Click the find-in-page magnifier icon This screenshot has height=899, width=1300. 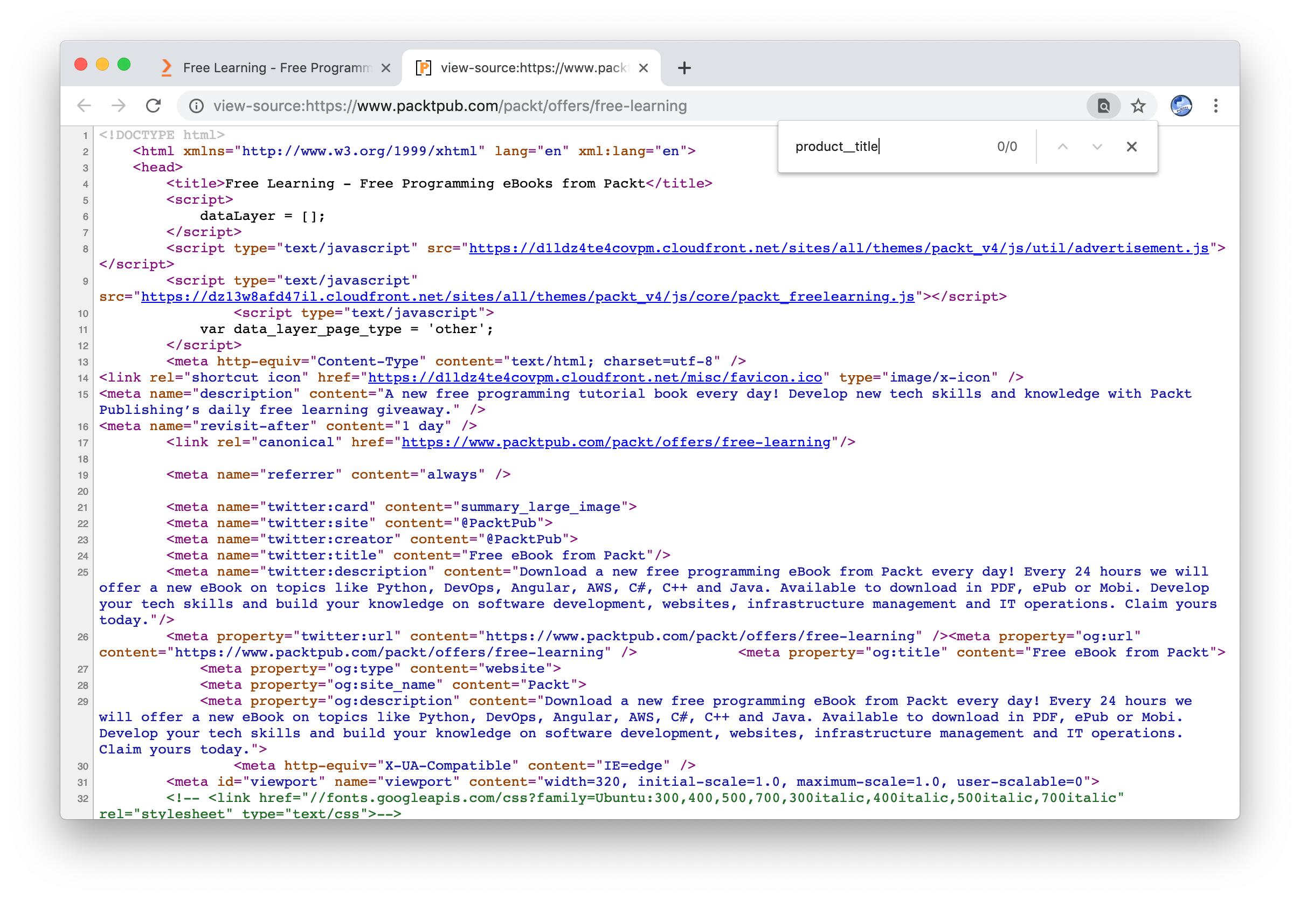[1103, 105]
